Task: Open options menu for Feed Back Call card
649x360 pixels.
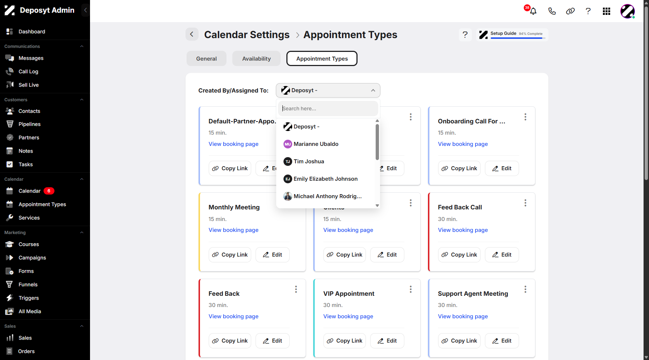Action: pyautogui.click(x=525, y=203)
